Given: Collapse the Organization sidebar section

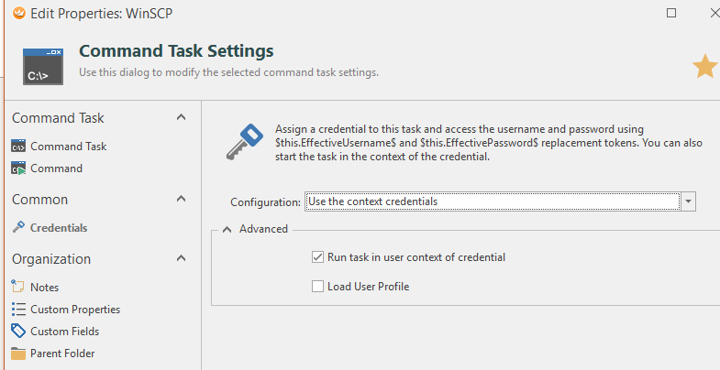Looking at the screenshot, I should pyautogui.click(x=181, y=259).
